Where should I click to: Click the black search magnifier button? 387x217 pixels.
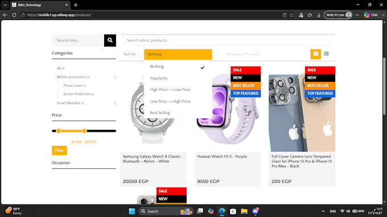(x=110, y=40)
